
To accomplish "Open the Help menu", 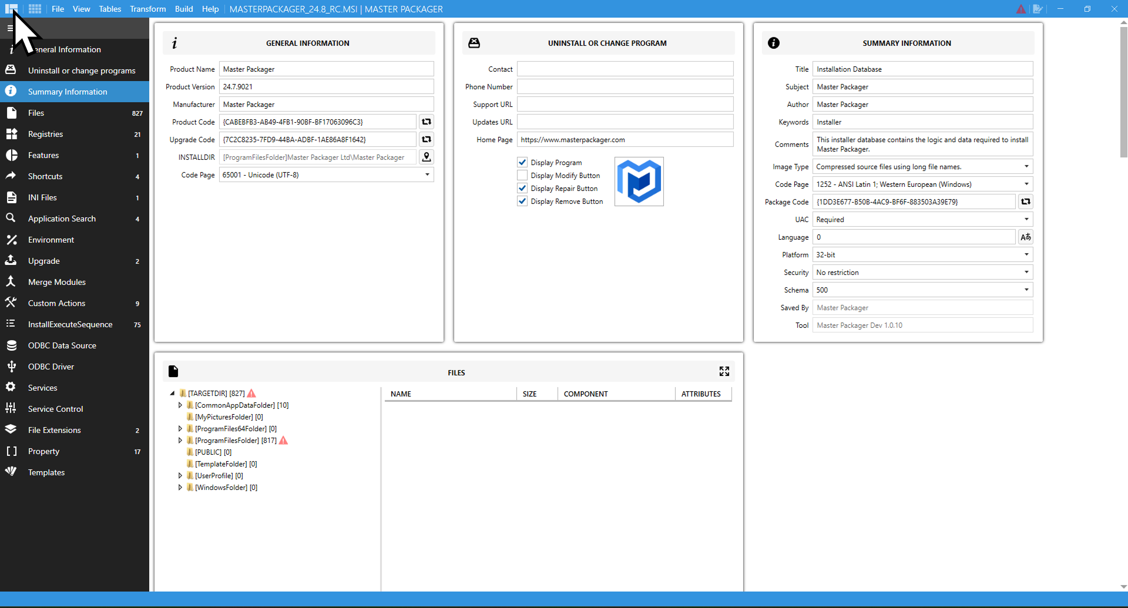I will 210,9.
